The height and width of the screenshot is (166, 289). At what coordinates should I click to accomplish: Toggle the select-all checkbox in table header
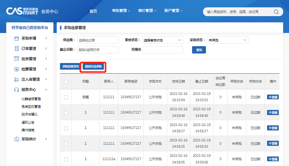(x=66, y=82)
